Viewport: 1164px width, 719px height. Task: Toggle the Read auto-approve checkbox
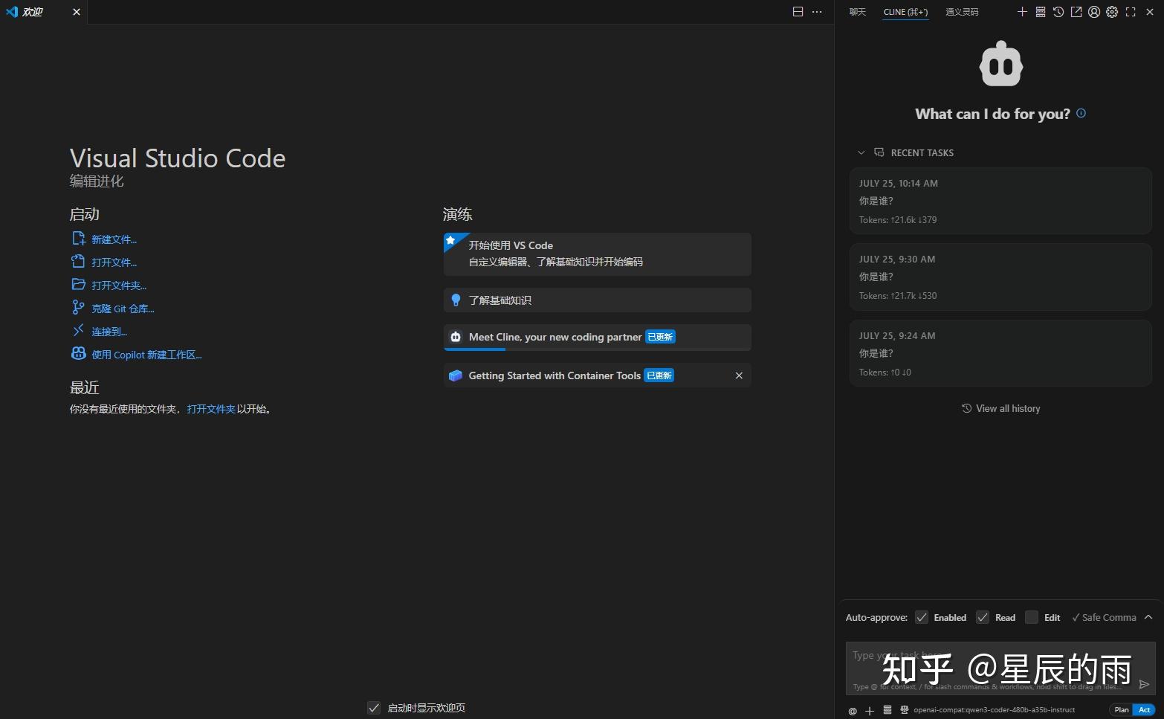point(983,617)
